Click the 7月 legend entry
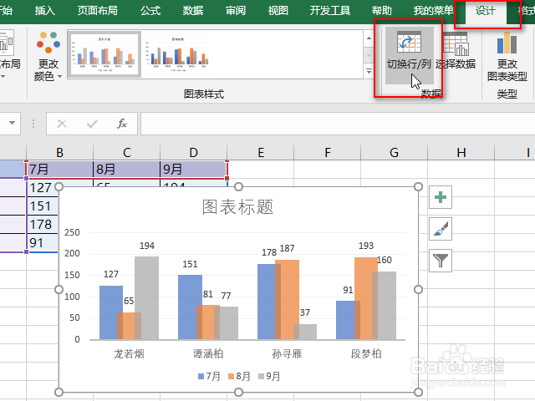 [x=209, y=376]
